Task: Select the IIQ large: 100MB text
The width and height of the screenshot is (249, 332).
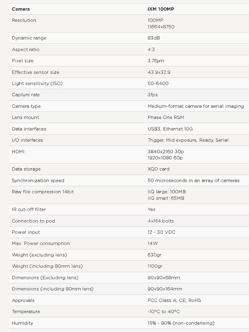Action: click(167, 192)
